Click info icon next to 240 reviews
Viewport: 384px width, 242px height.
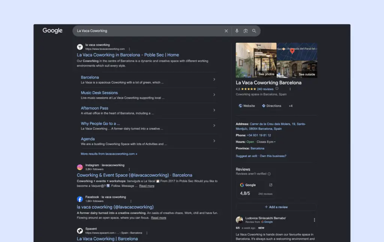[x=277, y=89]
